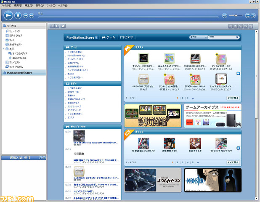Open the 少女探偵団 banner

(x=153, y=116)
